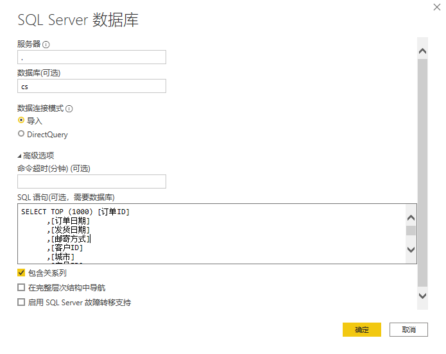
Task: Click the [邮寄方式] line in SQL
Action: point(69,239)
